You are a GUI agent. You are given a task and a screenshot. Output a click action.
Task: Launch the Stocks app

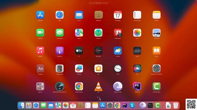[137, 50]
